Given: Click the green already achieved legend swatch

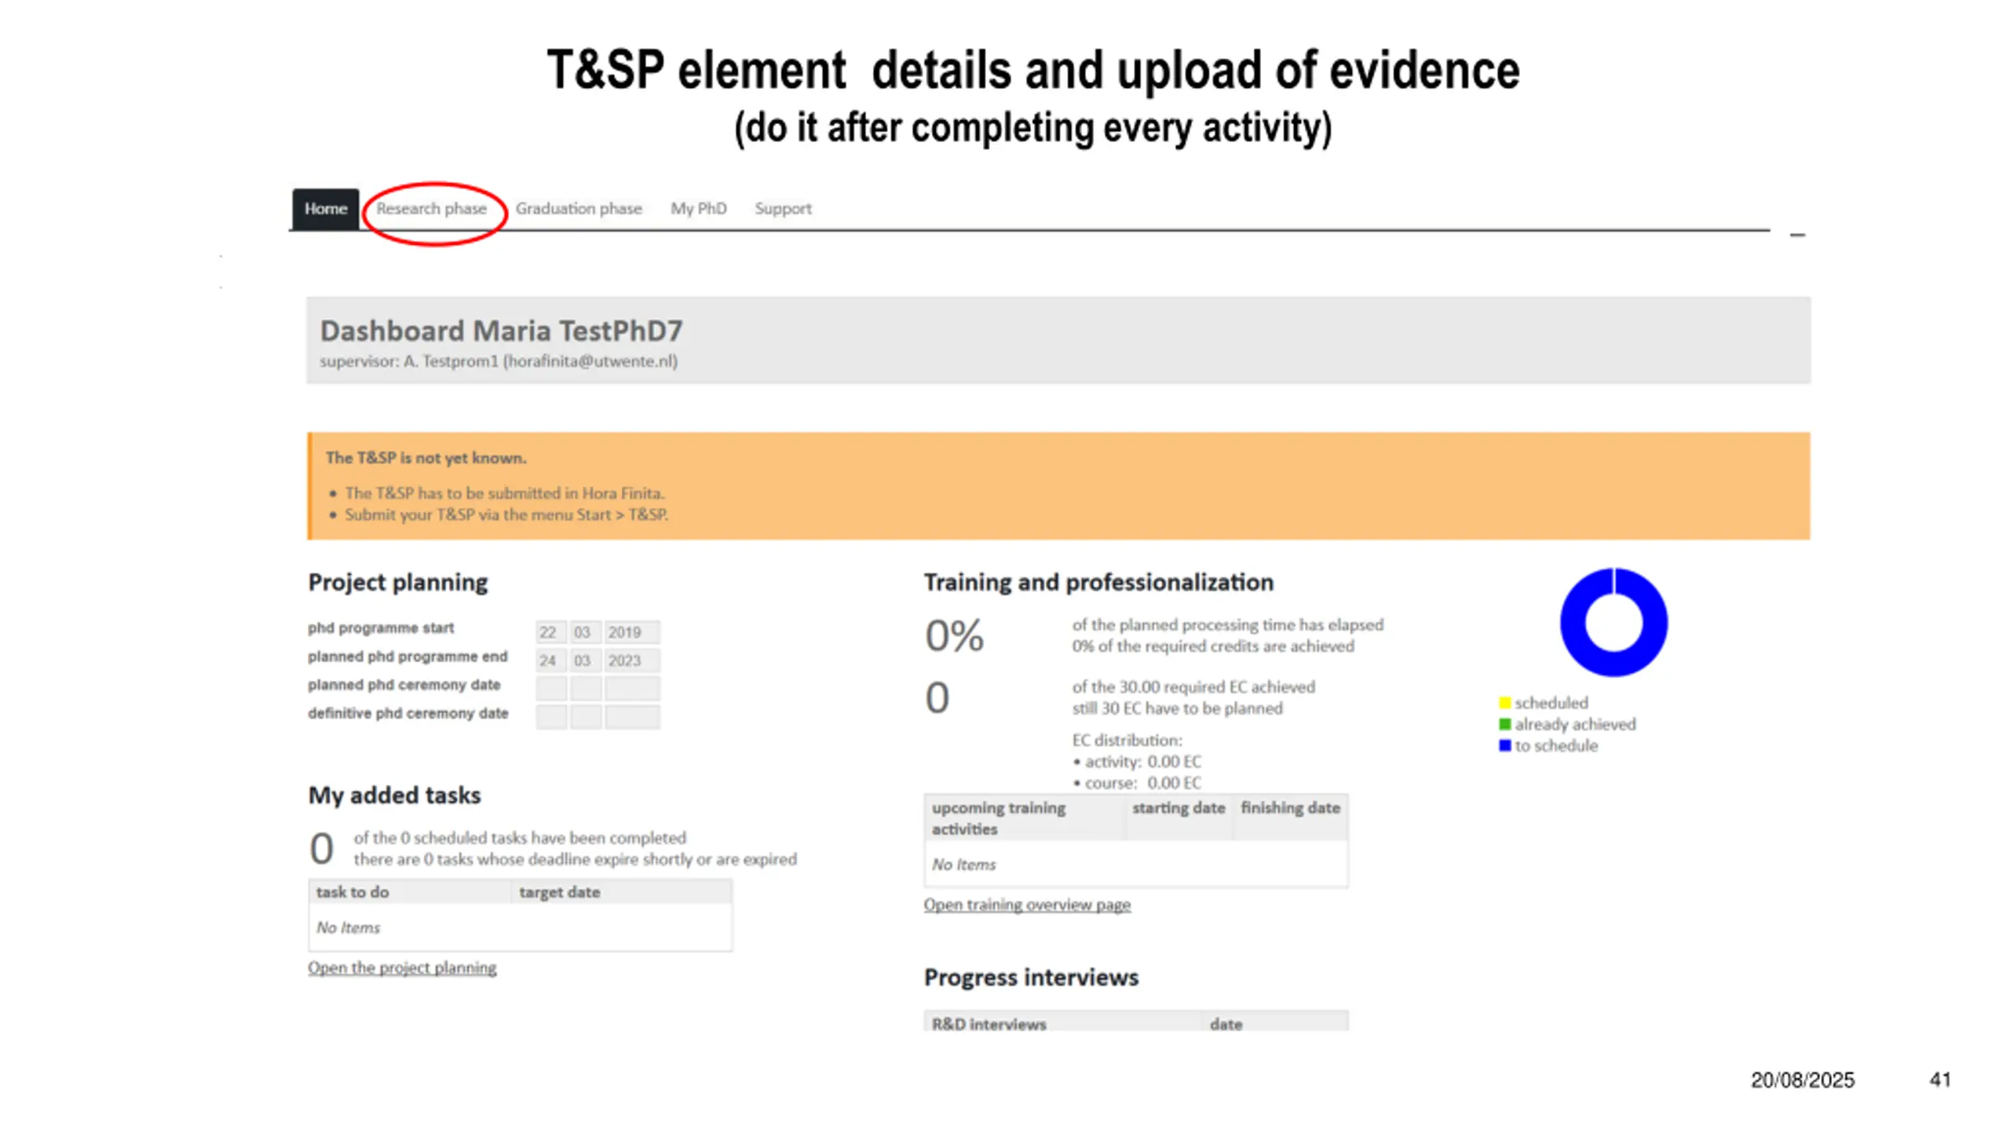Looking at the screenshot, I should pos(1504,724).
